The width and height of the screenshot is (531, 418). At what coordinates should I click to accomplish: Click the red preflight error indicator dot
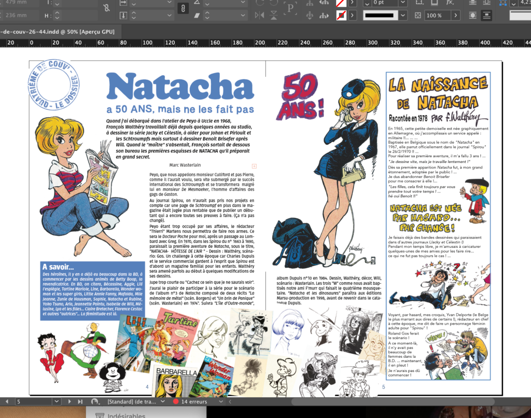[x=176, y=401]
